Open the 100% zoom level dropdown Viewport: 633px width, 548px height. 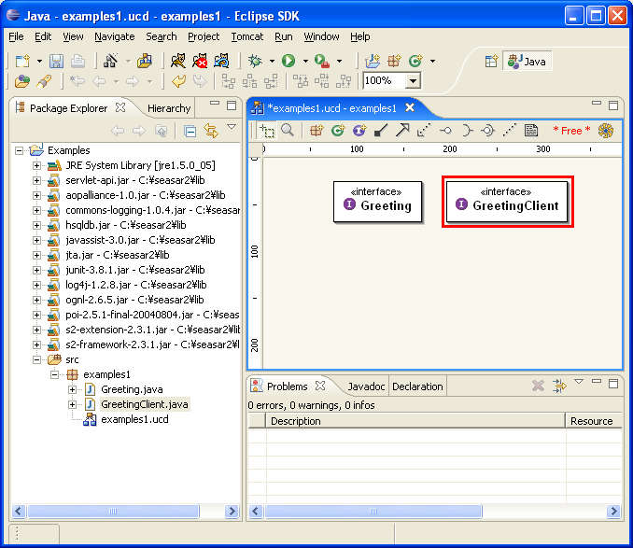coord(413,81)
